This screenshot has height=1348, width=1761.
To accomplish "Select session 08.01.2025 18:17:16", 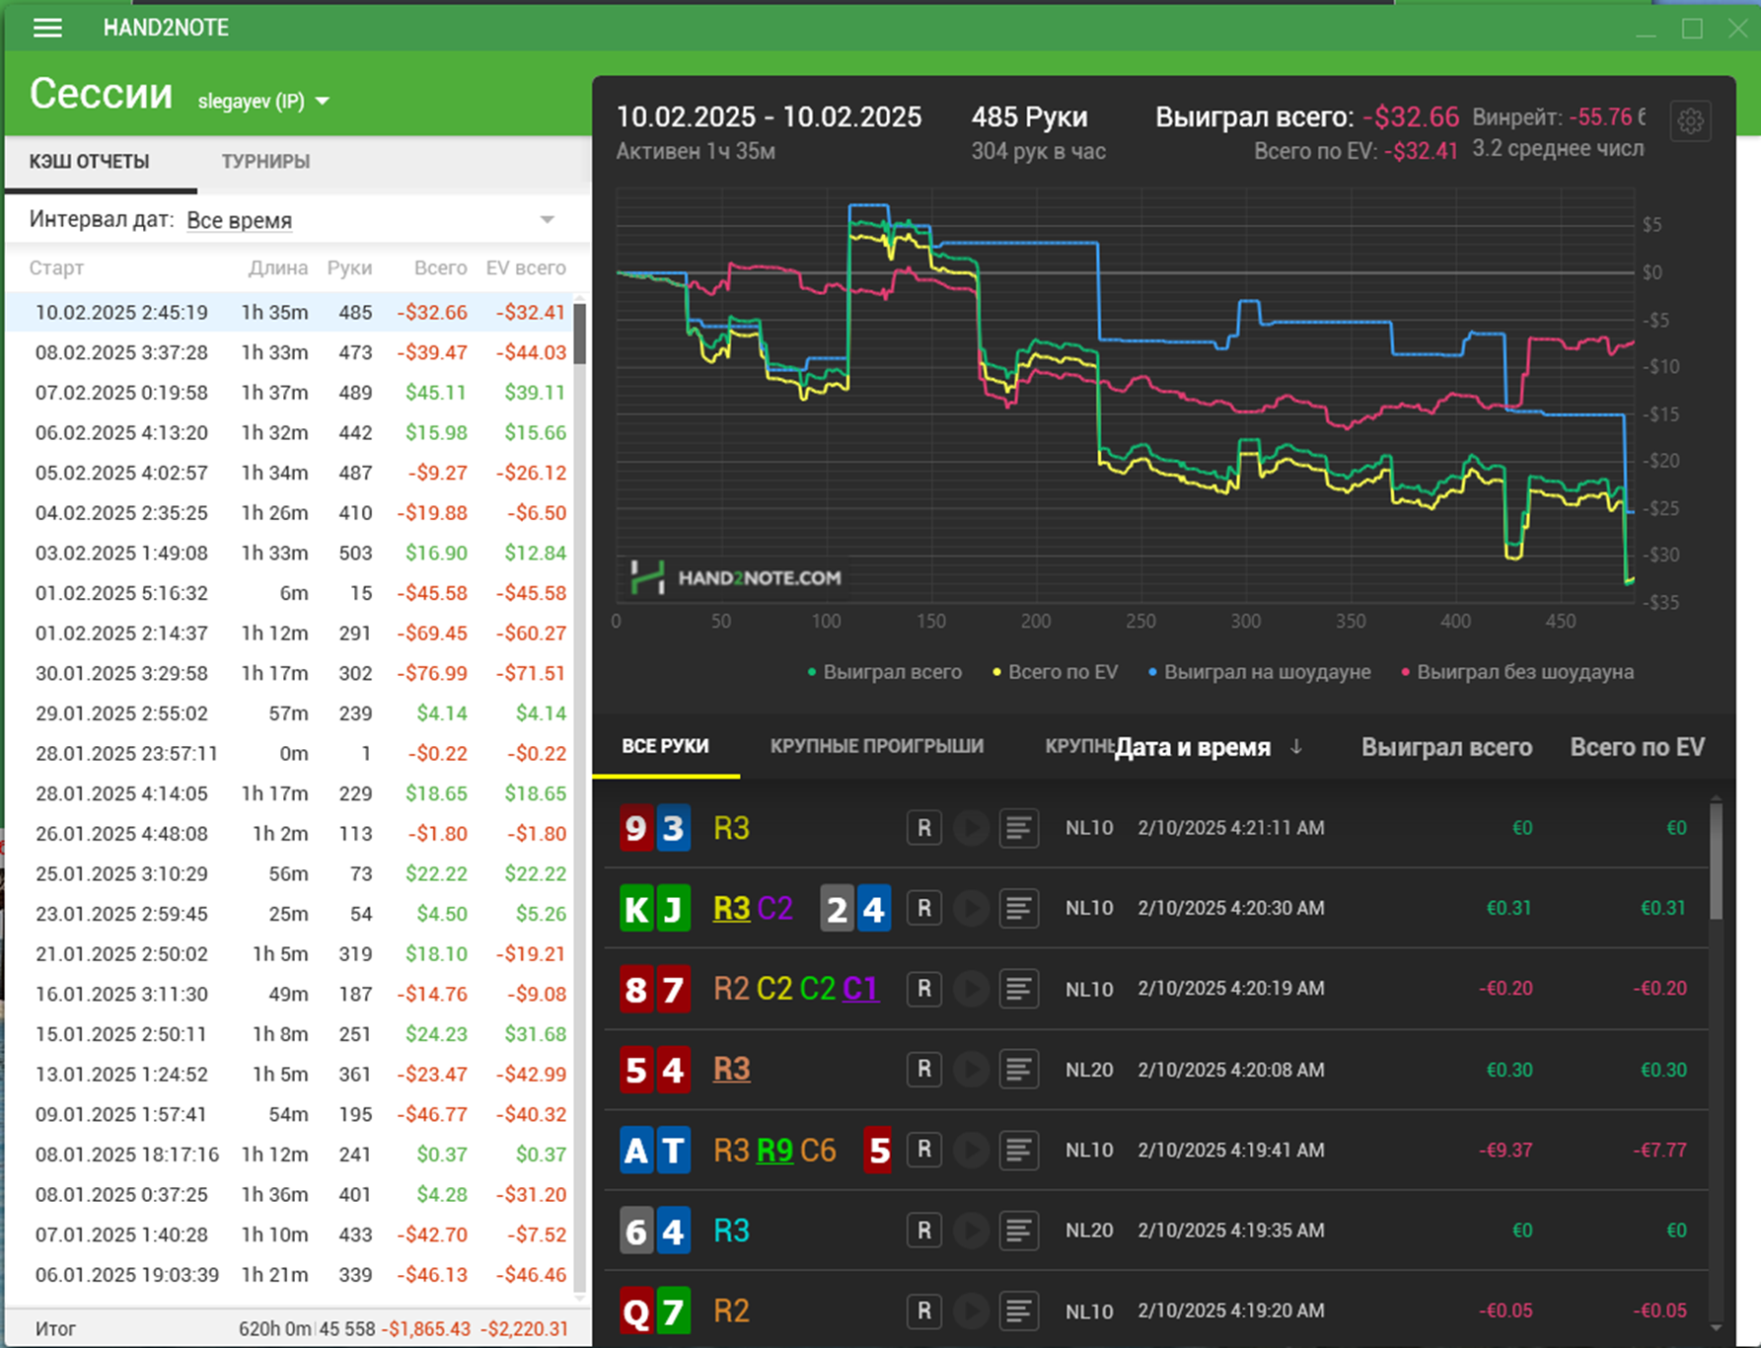I will (x=289, y=1155).
